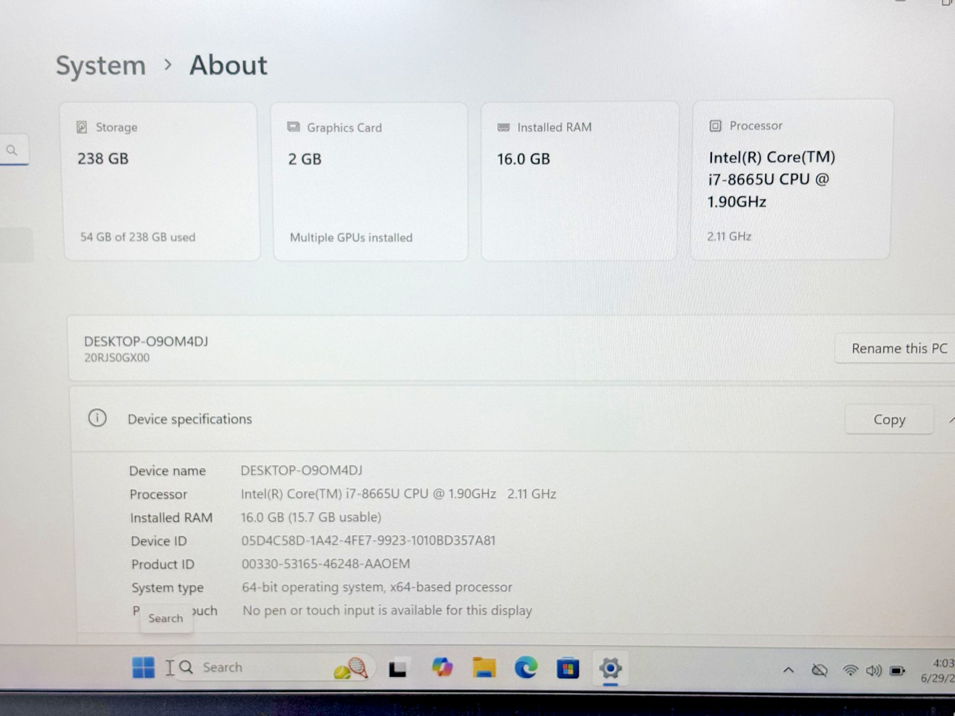Open Wi-Fi network settings in tray

click(x=850, y=671)
